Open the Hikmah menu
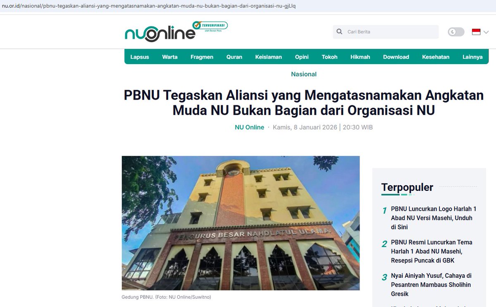 360,57
